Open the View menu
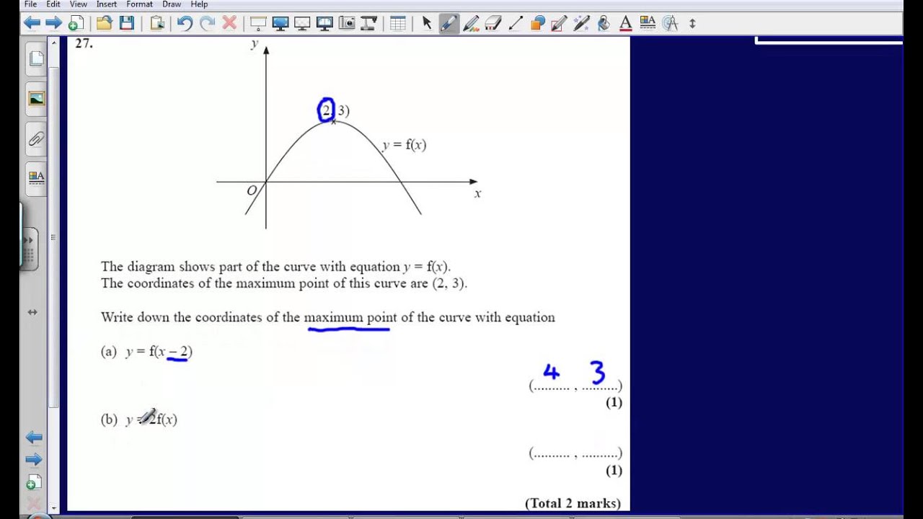Image resolution: width=923 pixels, height=519 pixels. pos(78,4)
